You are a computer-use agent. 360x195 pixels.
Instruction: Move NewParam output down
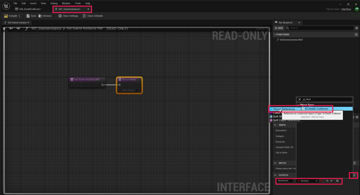(331, 181)
